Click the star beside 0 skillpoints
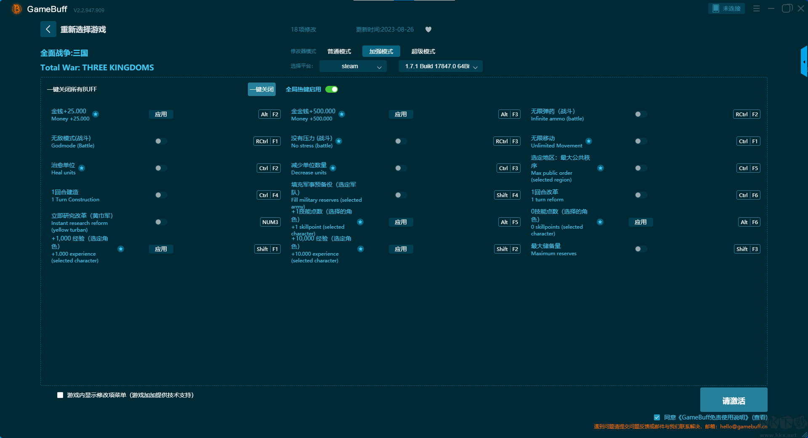 pos(600,222)
